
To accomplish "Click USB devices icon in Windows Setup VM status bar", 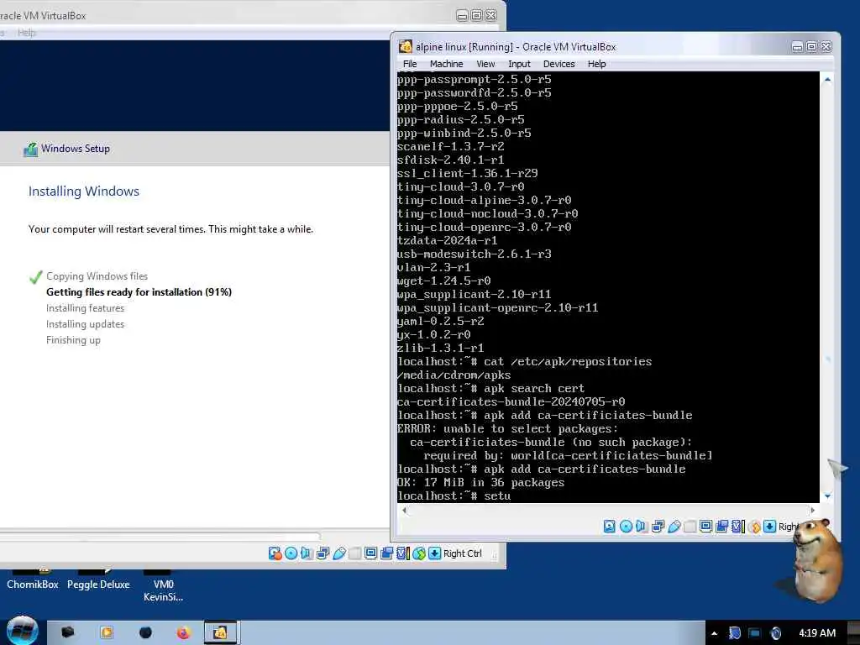I will pos(339,553).
